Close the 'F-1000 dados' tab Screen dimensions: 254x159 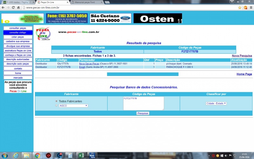coord(33,2)
